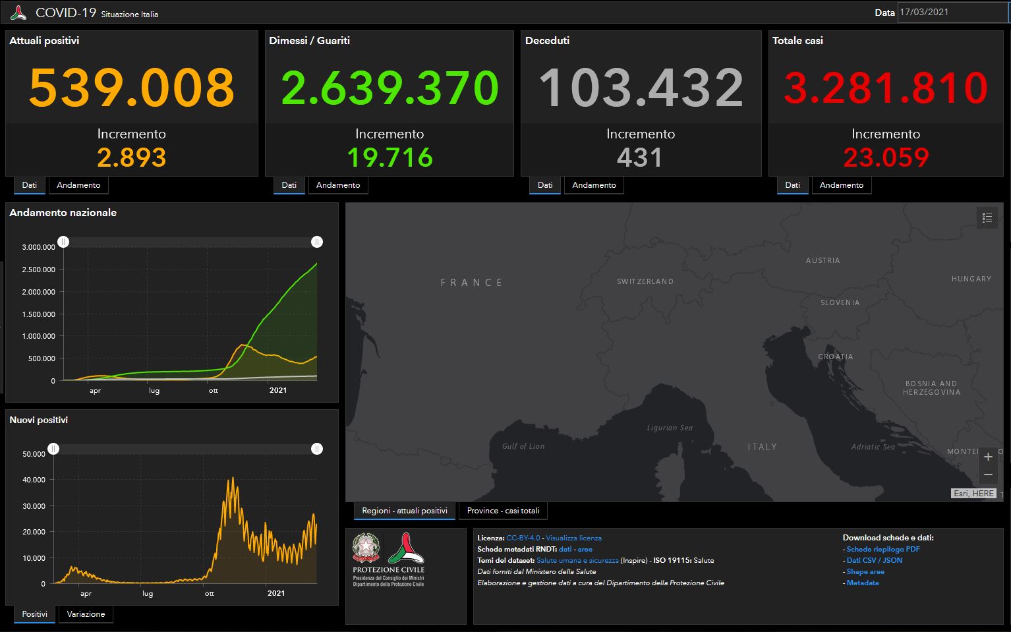Click the Protezione Civile header logo
1011x632 pixels.
click(18, 13)
